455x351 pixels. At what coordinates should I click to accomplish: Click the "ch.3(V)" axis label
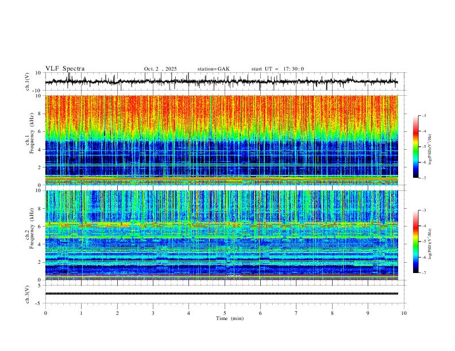27,294
